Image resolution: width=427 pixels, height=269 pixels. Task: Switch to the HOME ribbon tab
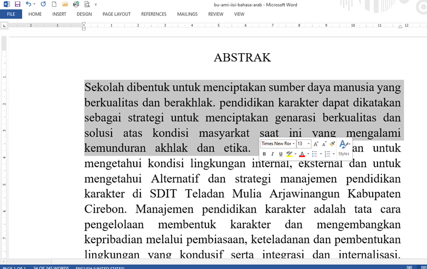pos(35,14)
